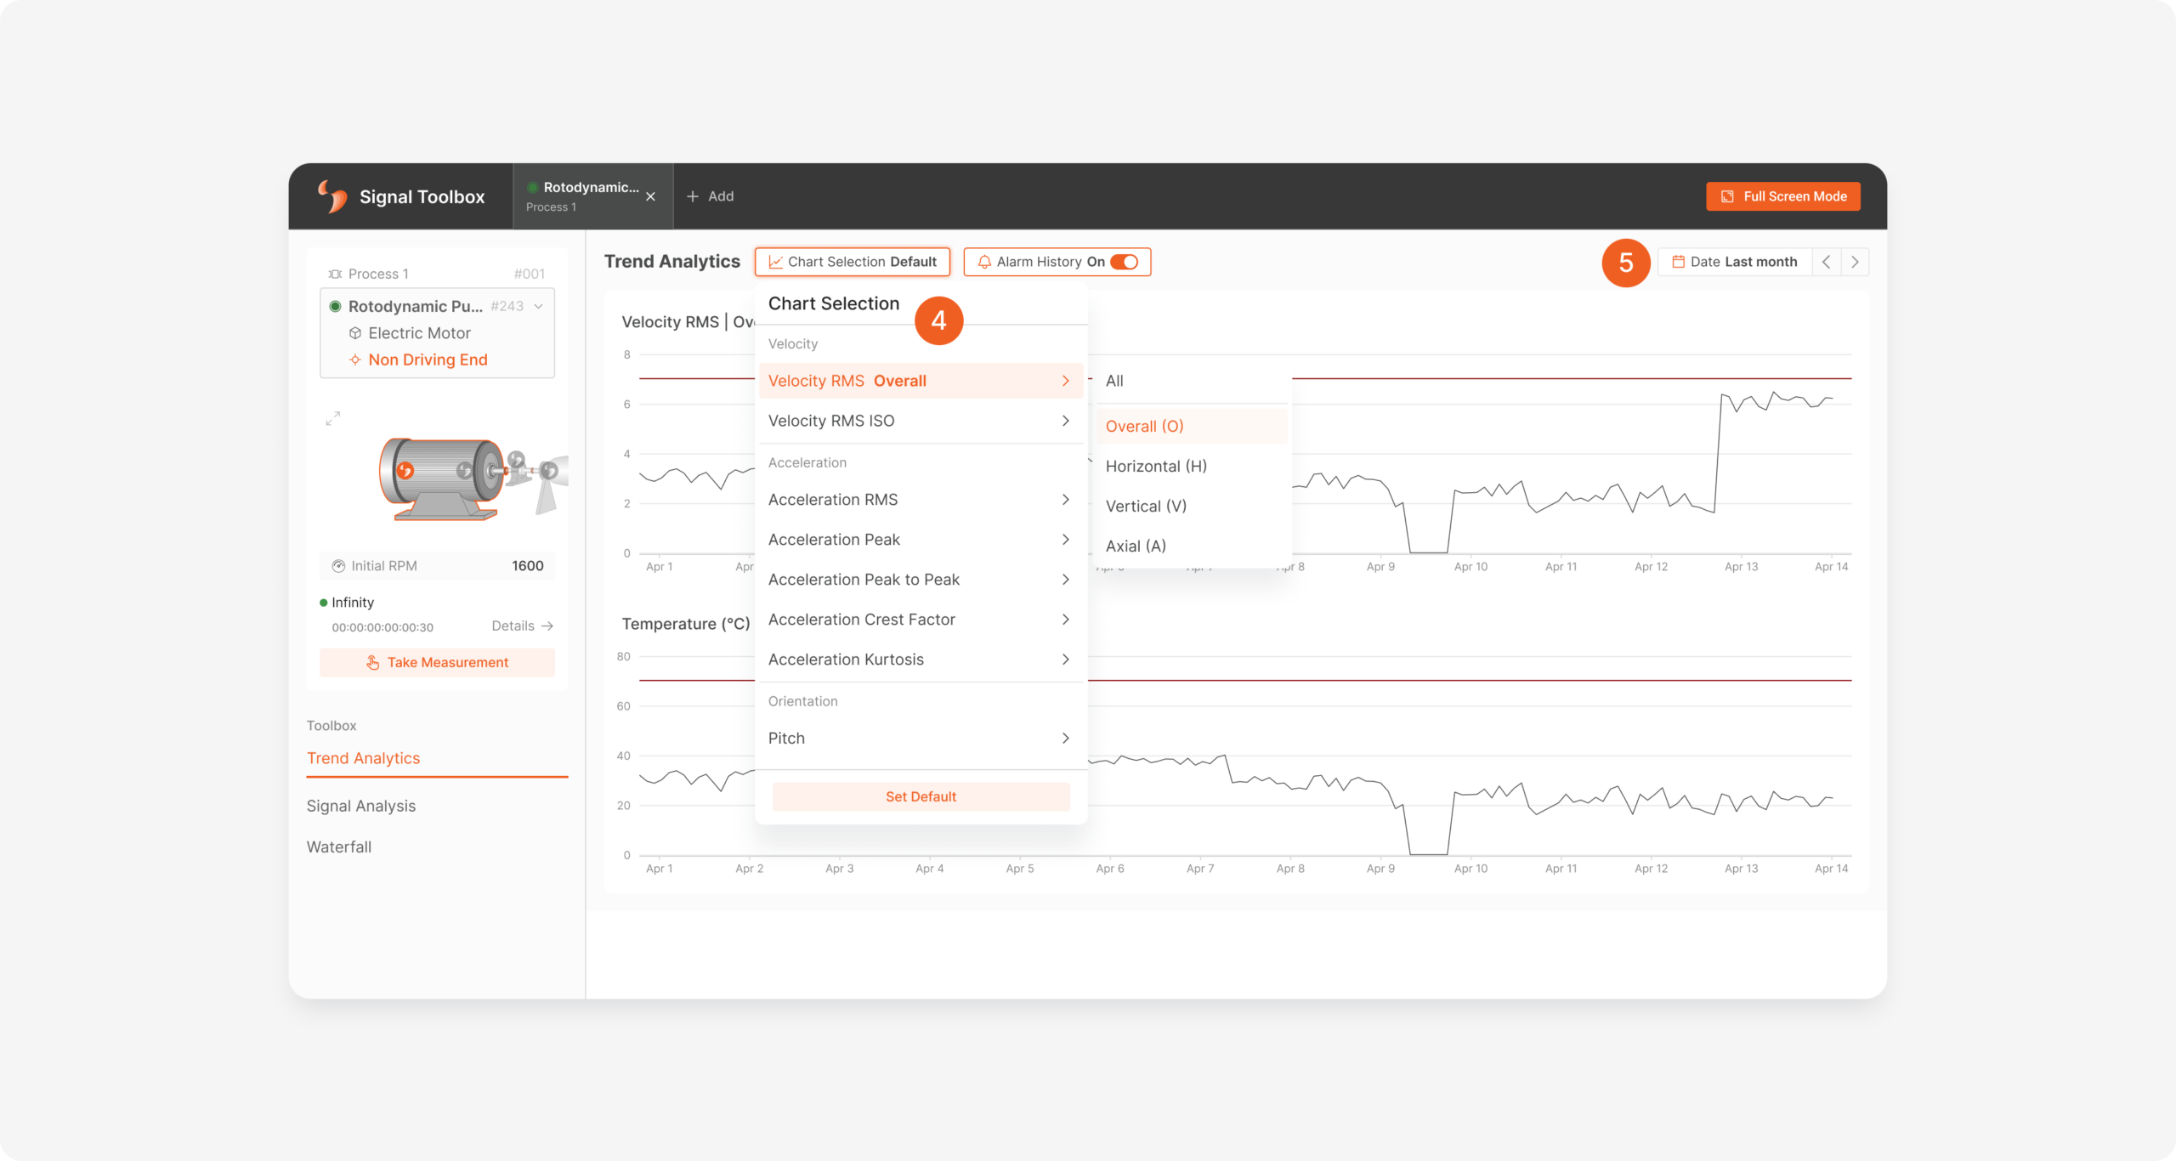Go to next date range arrow
2176x1161 pixels.
tap(1855, 262)
